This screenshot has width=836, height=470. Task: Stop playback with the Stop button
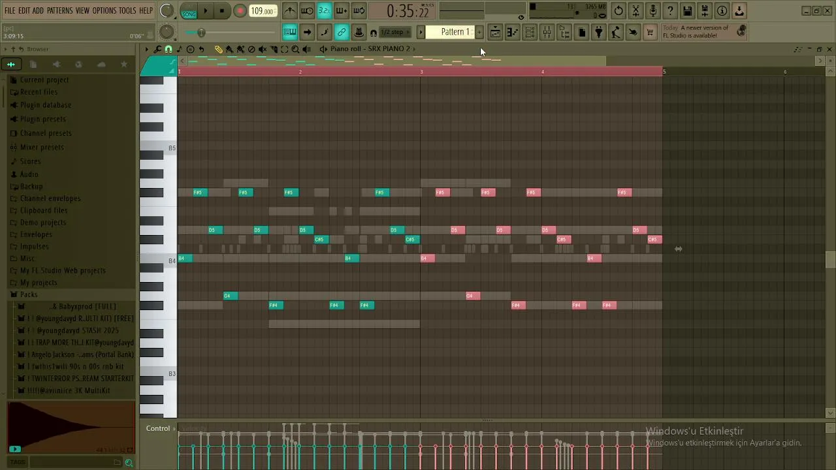[x=222, y=10]
